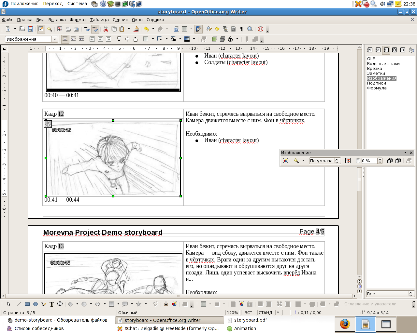Click СТАНД selection mode in status bar

click(266, 313)
